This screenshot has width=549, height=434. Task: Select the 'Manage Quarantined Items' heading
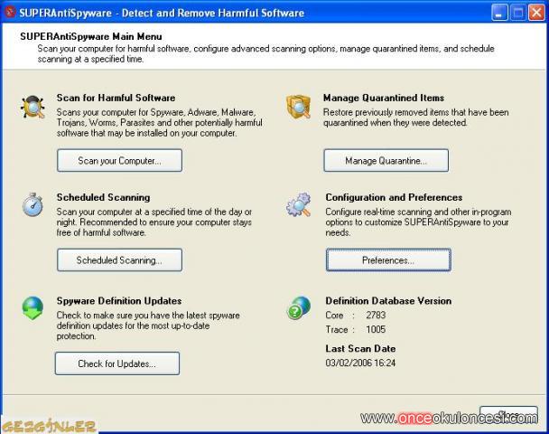[x=384, y=98]
